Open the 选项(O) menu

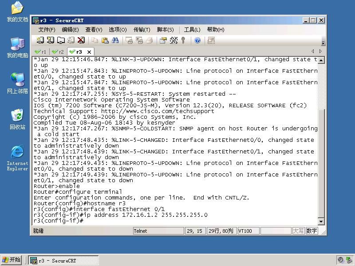[118, 30]
